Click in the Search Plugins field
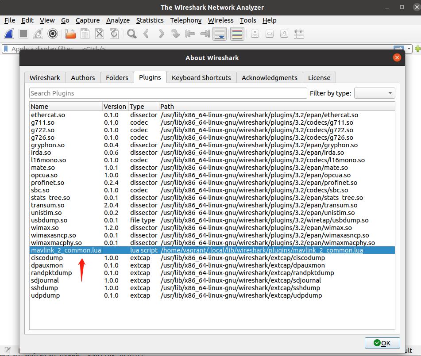Viewport: 421px width, 356px height. tap(168, 93)
